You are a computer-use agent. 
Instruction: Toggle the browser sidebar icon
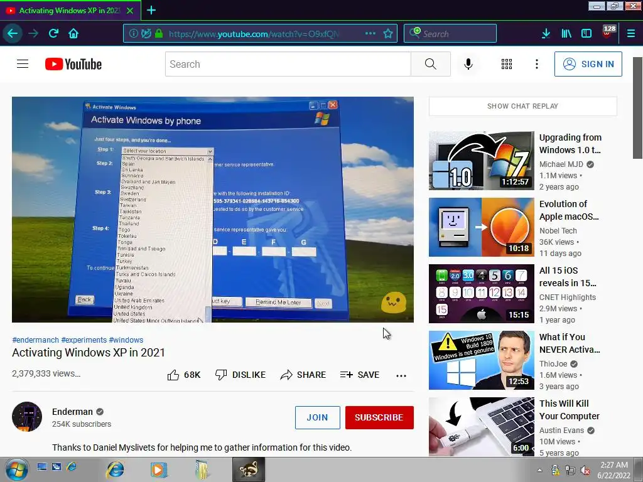(x=586, y=34)
